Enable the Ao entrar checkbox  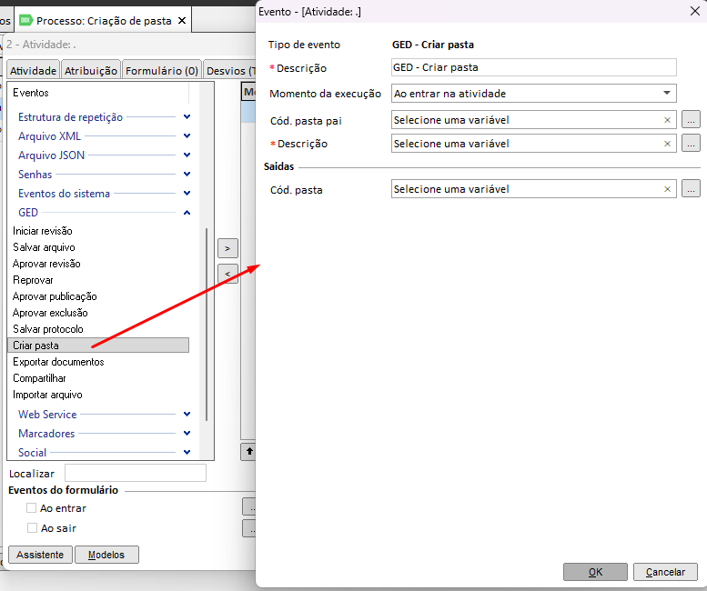tap(32, 508)
